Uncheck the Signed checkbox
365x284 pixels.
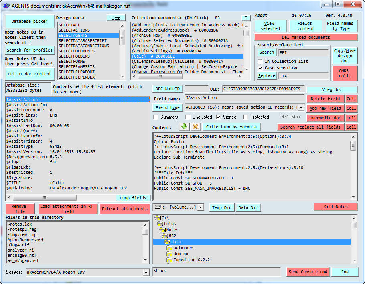tap(218, 117)
